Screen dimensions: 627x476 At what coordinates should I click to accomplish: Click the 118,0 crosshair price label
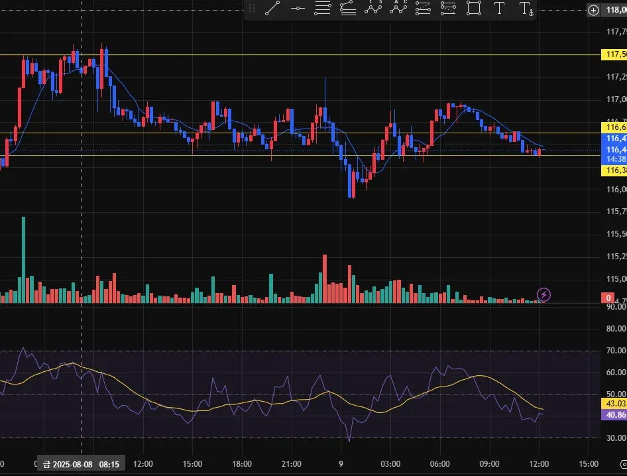pyautogui.click(x=616, y=10)
